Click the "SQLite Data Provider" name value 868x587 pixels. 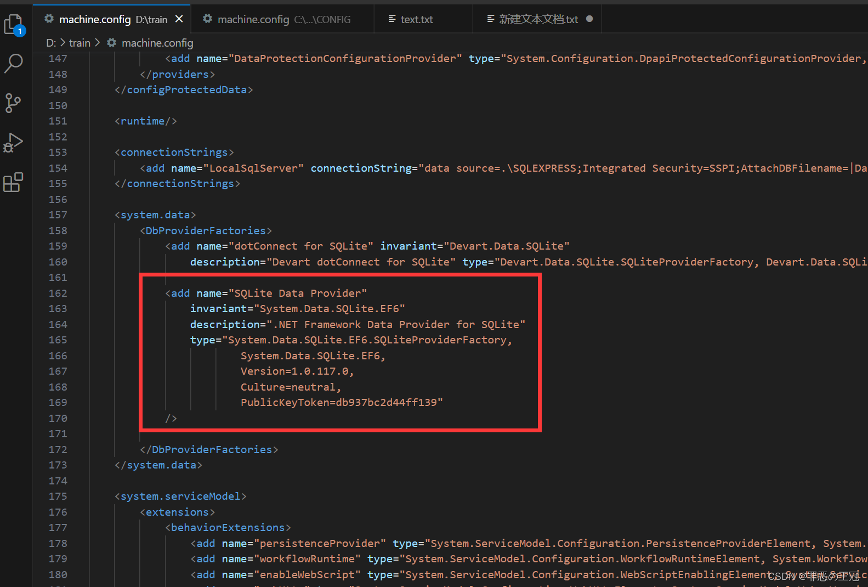298,293
